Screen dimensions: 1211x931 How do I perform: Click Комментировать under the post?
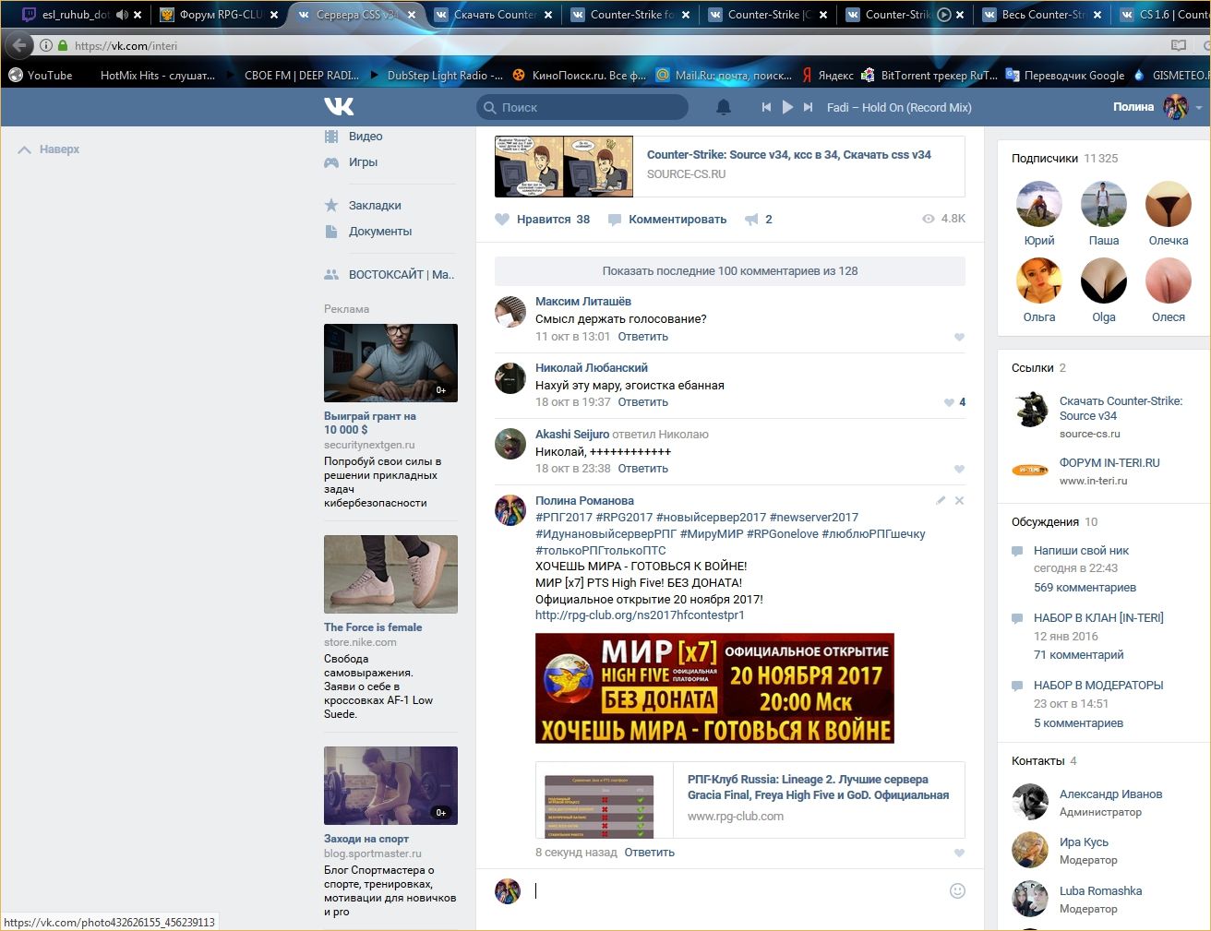[x=667, y=219]
